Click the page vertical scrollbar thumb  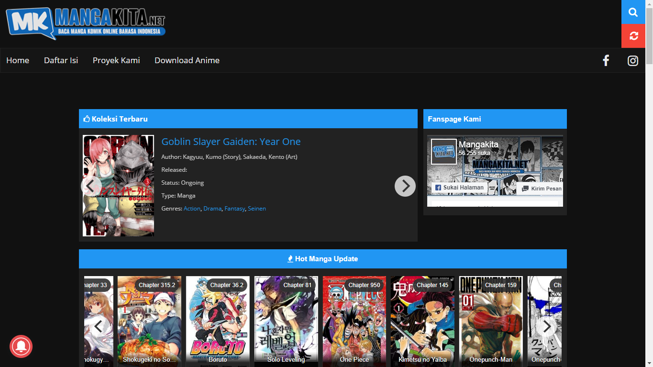pyautogui.click(x=649, y=36)
